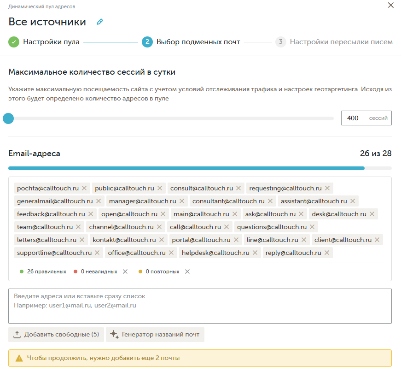Image resolution: width=401 pixels, height=372 pixels.
Task: Remove requesting@calltouch.ru address
Action: tap(327, 188)
